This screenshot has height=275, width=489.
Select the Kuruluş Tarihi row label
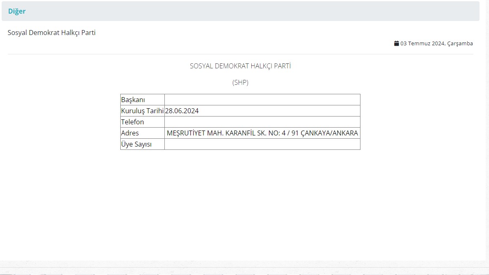[x=142, y=110]
